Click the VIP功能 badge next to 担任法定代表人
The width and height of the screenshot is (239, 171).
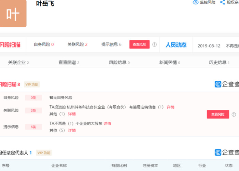(44, 153)
